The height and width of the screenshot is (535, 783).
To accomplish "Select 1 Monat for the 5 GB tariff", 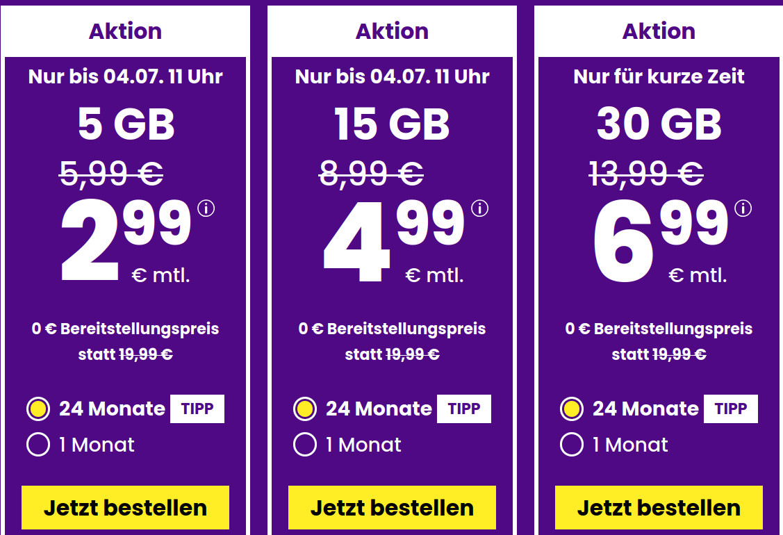I will (x=38, y=445).
